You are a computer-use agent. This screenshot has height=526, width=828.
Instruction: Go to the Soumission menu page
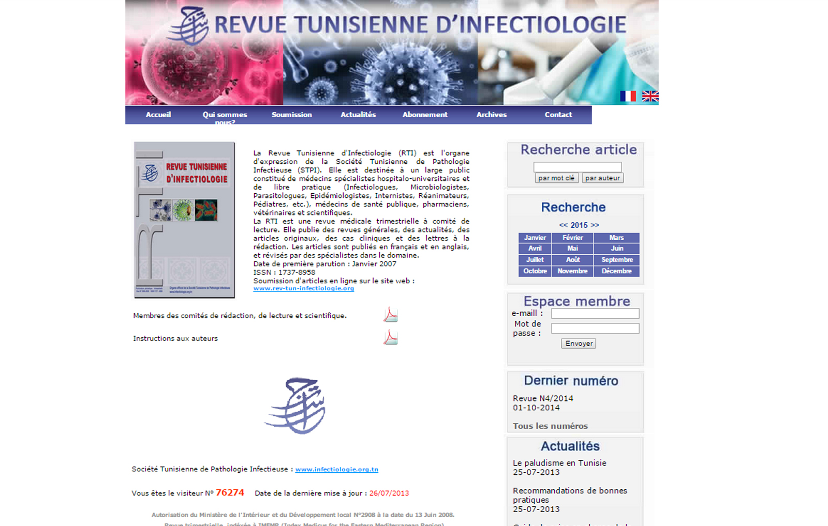tap(291, 115)
